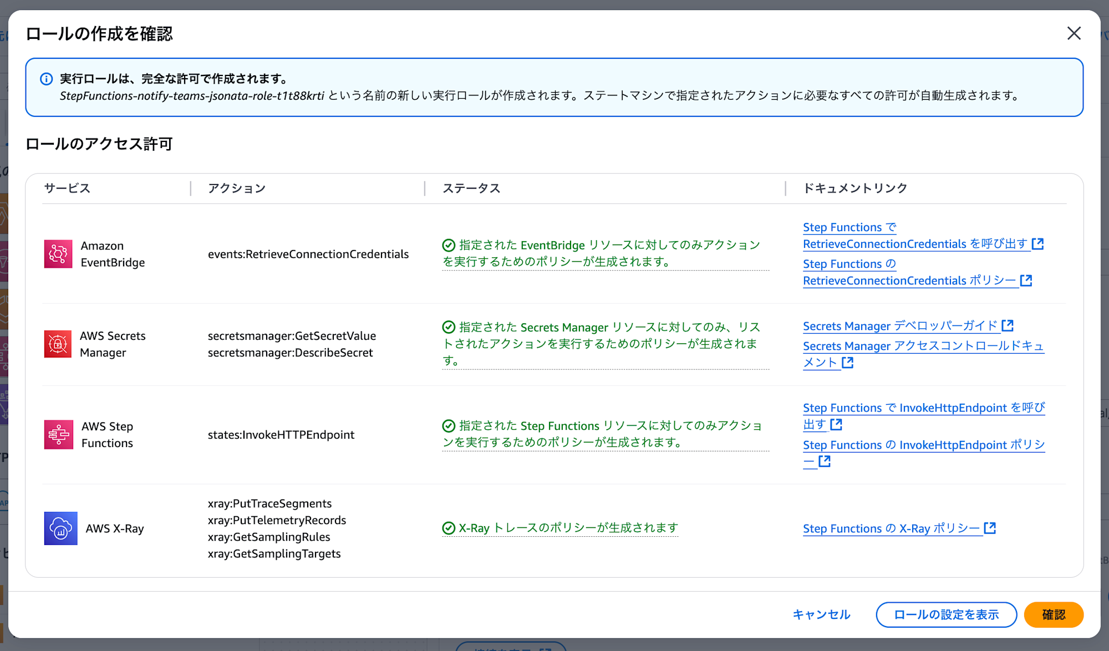This screenshot has width=1109, height=651.
Task: Click the Secrets Manager status check icon
Action: click(x=449, y=327)
